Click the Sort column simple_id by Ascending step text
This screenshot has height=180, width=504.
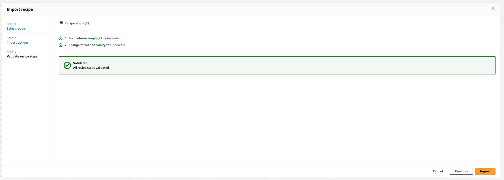tap(93, 38)
